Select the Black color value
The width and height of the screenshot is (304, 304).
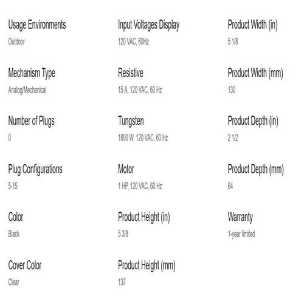(14, 234)
